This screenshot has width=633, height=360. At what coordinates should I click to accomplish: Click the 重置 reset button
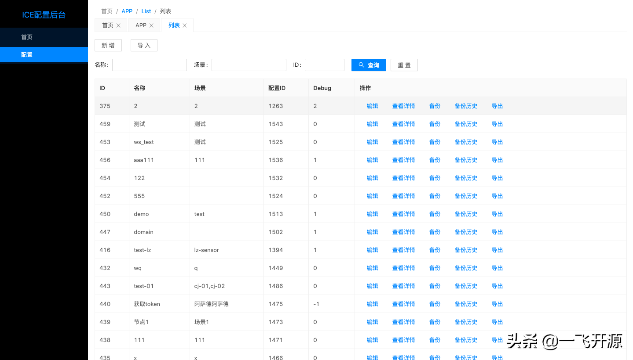[x=404, y=65]
